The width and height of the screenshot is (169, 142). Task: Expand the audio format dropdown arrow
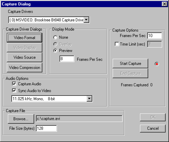coord(89,99)
